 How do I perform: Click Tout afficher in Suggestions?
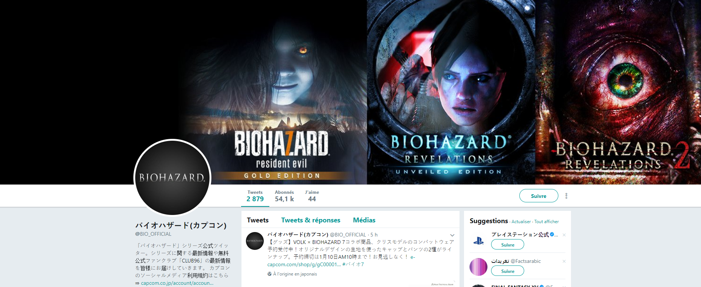[546, 222]
